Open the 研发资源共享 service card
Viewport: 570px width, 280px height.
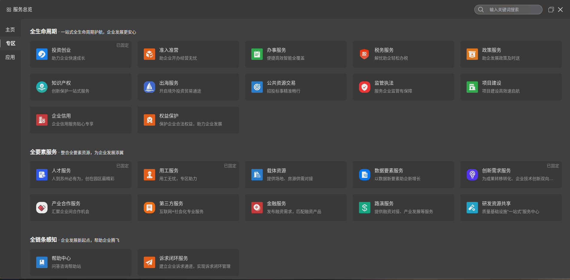point(511,208)
